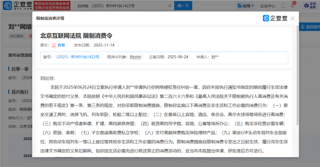Click the 查一下 search button
The image size is (320, 167).
click(x=183, y=6)
